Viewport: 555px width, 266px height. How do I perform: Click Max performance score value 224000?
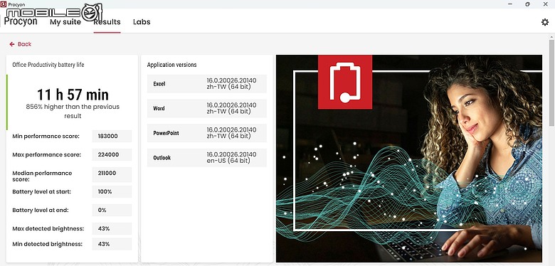tap(112, 154)
